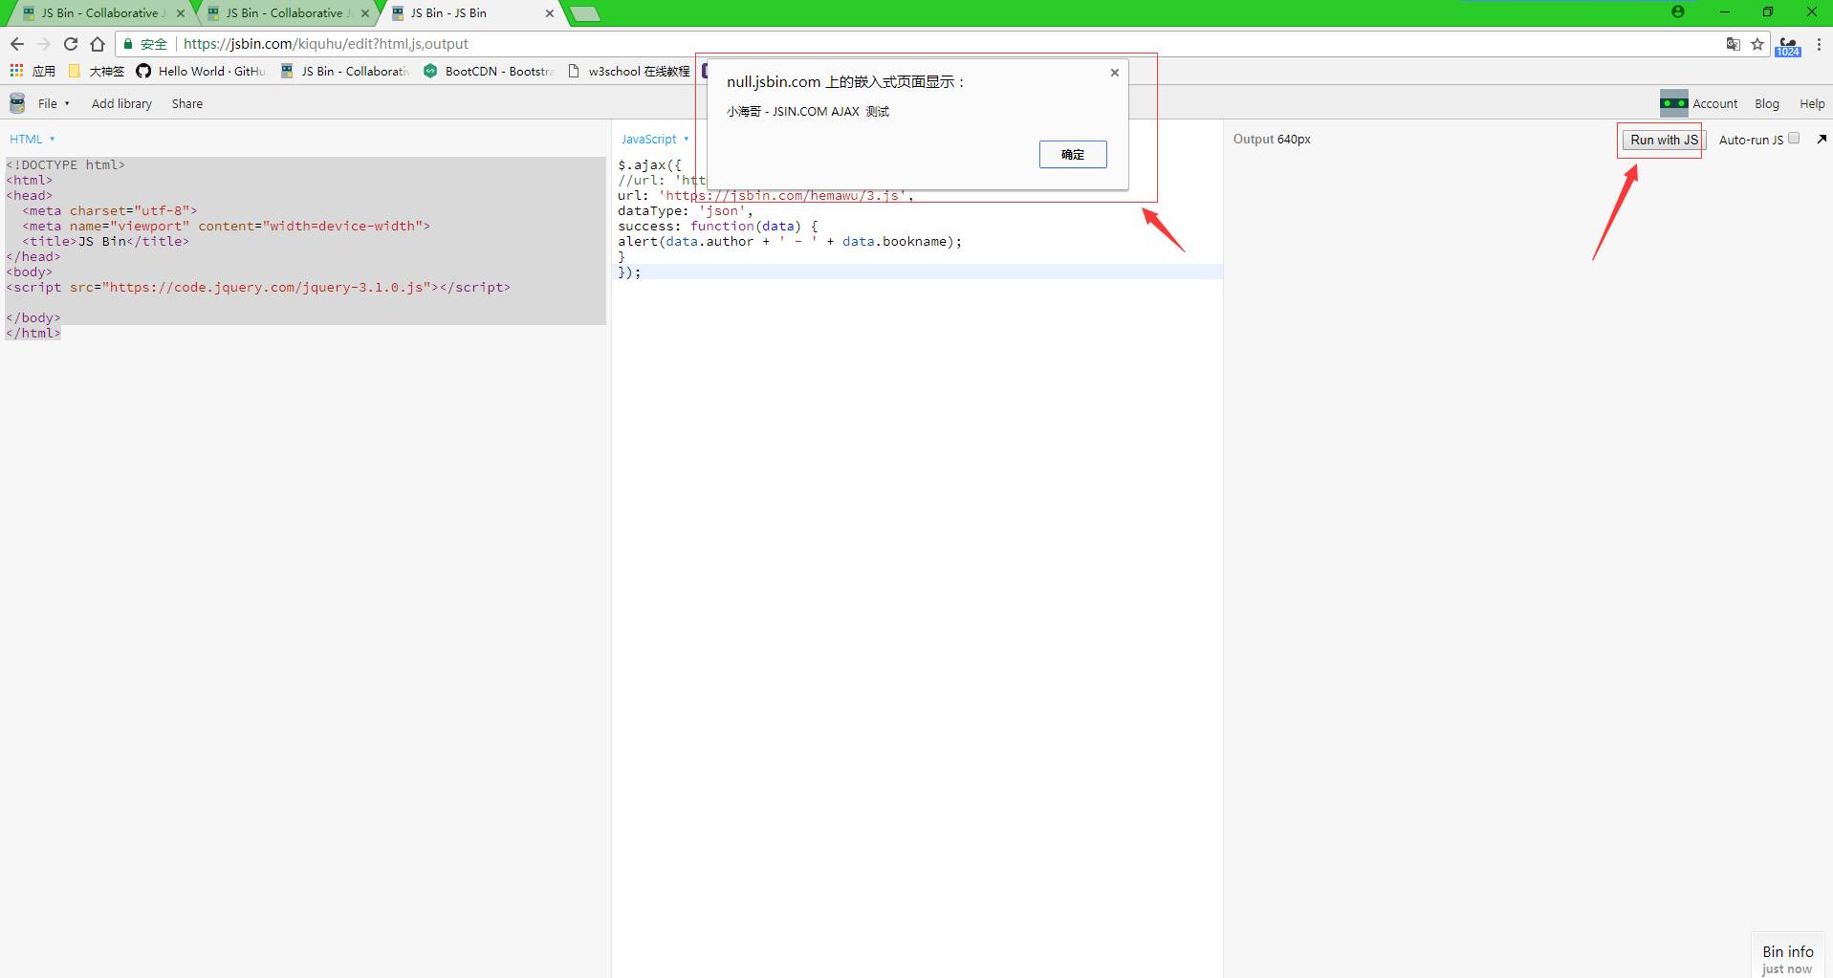This screenshot has width=1833, height=978.
Task: Click the JS Bin logo icon
Action: pos(17,103)
